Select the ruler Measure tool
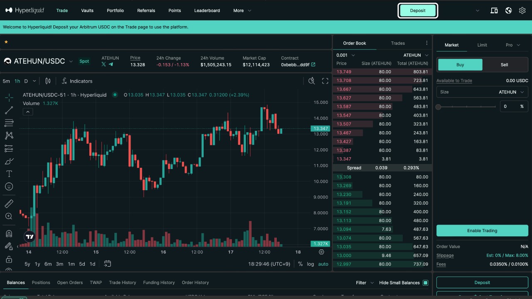 point(9,203)
